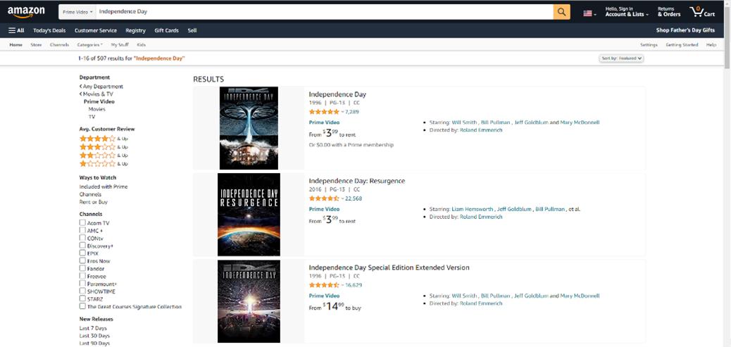Open the Help link
The height and width of the screenshot is (347, 731).
[711, 45]
